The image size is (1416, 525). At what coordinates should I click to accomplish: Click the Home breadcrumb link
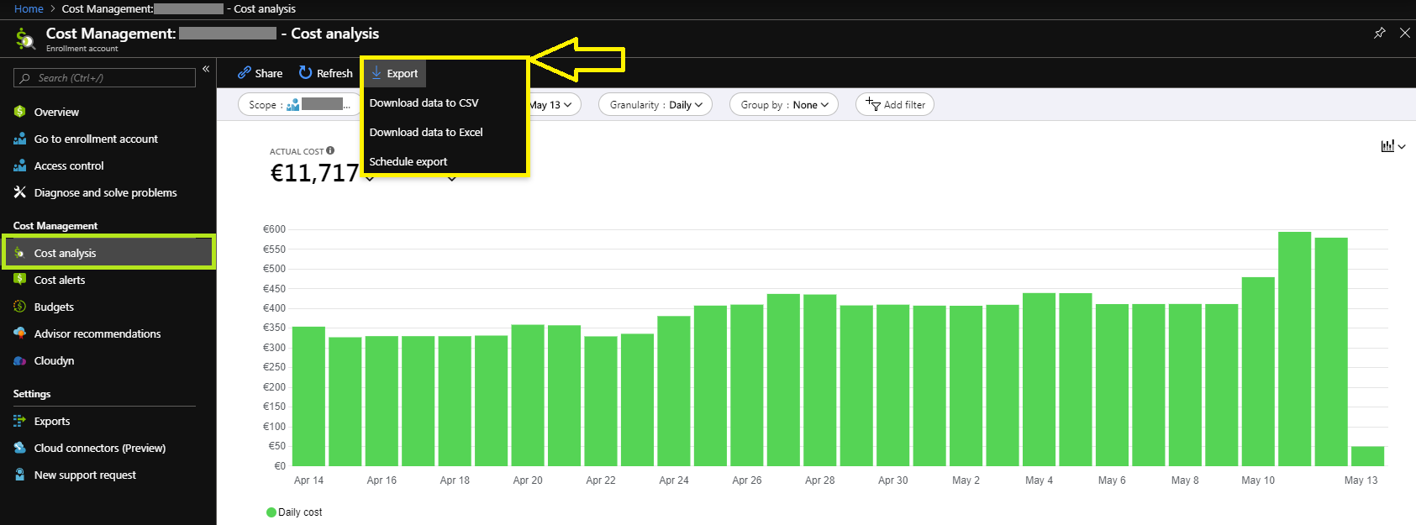tap(29, 8)
